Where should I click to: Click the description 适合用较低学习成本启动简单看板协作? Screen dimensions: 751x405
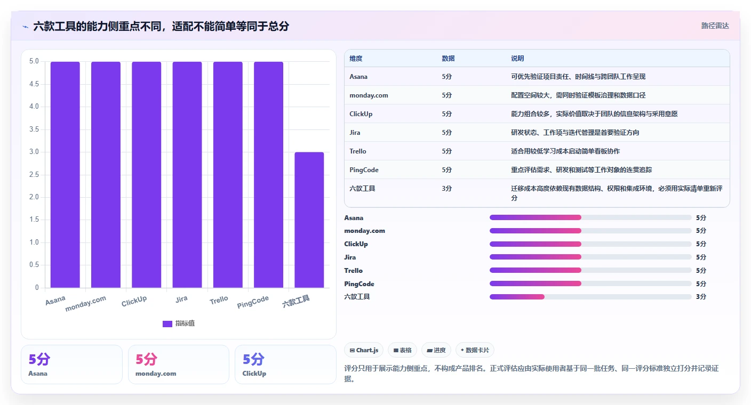click(565, 151)
